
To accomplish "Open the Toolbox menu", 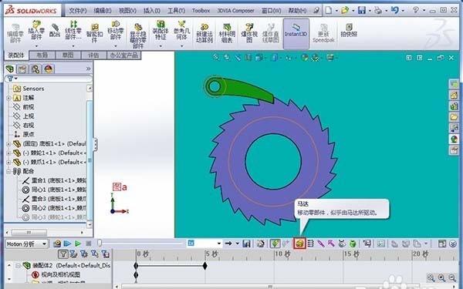I will coord(201,11).
